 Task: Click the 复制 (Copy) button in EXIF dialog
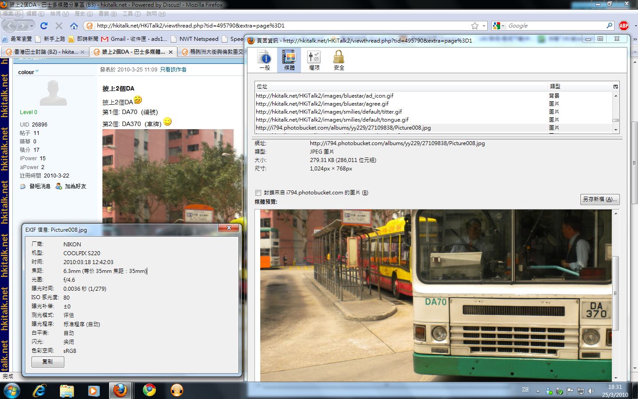pos(47,362)
